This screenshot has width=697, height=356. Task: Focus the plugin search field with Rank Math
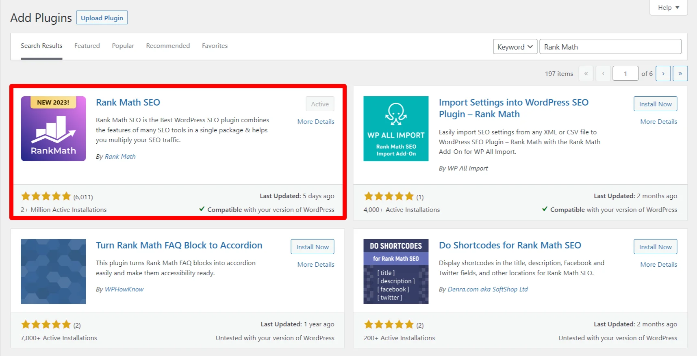click(x=610, y=47)
